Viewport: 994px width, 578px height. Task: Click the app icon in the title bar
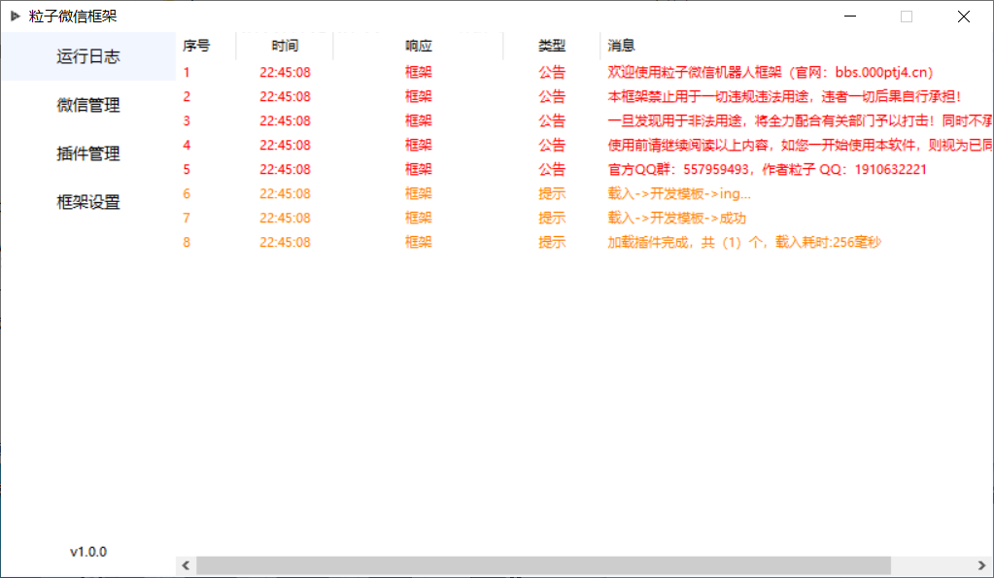point(15,16)
